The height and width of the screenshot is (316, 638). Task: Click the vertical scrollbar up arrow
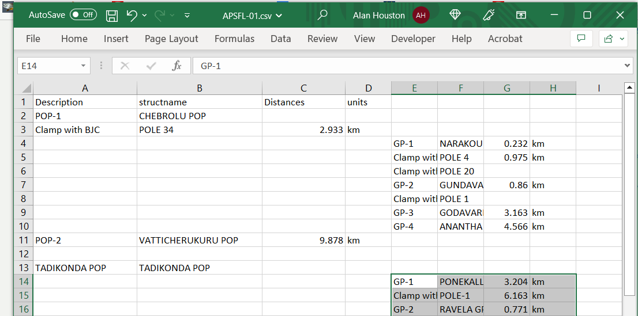coord(630,88)
